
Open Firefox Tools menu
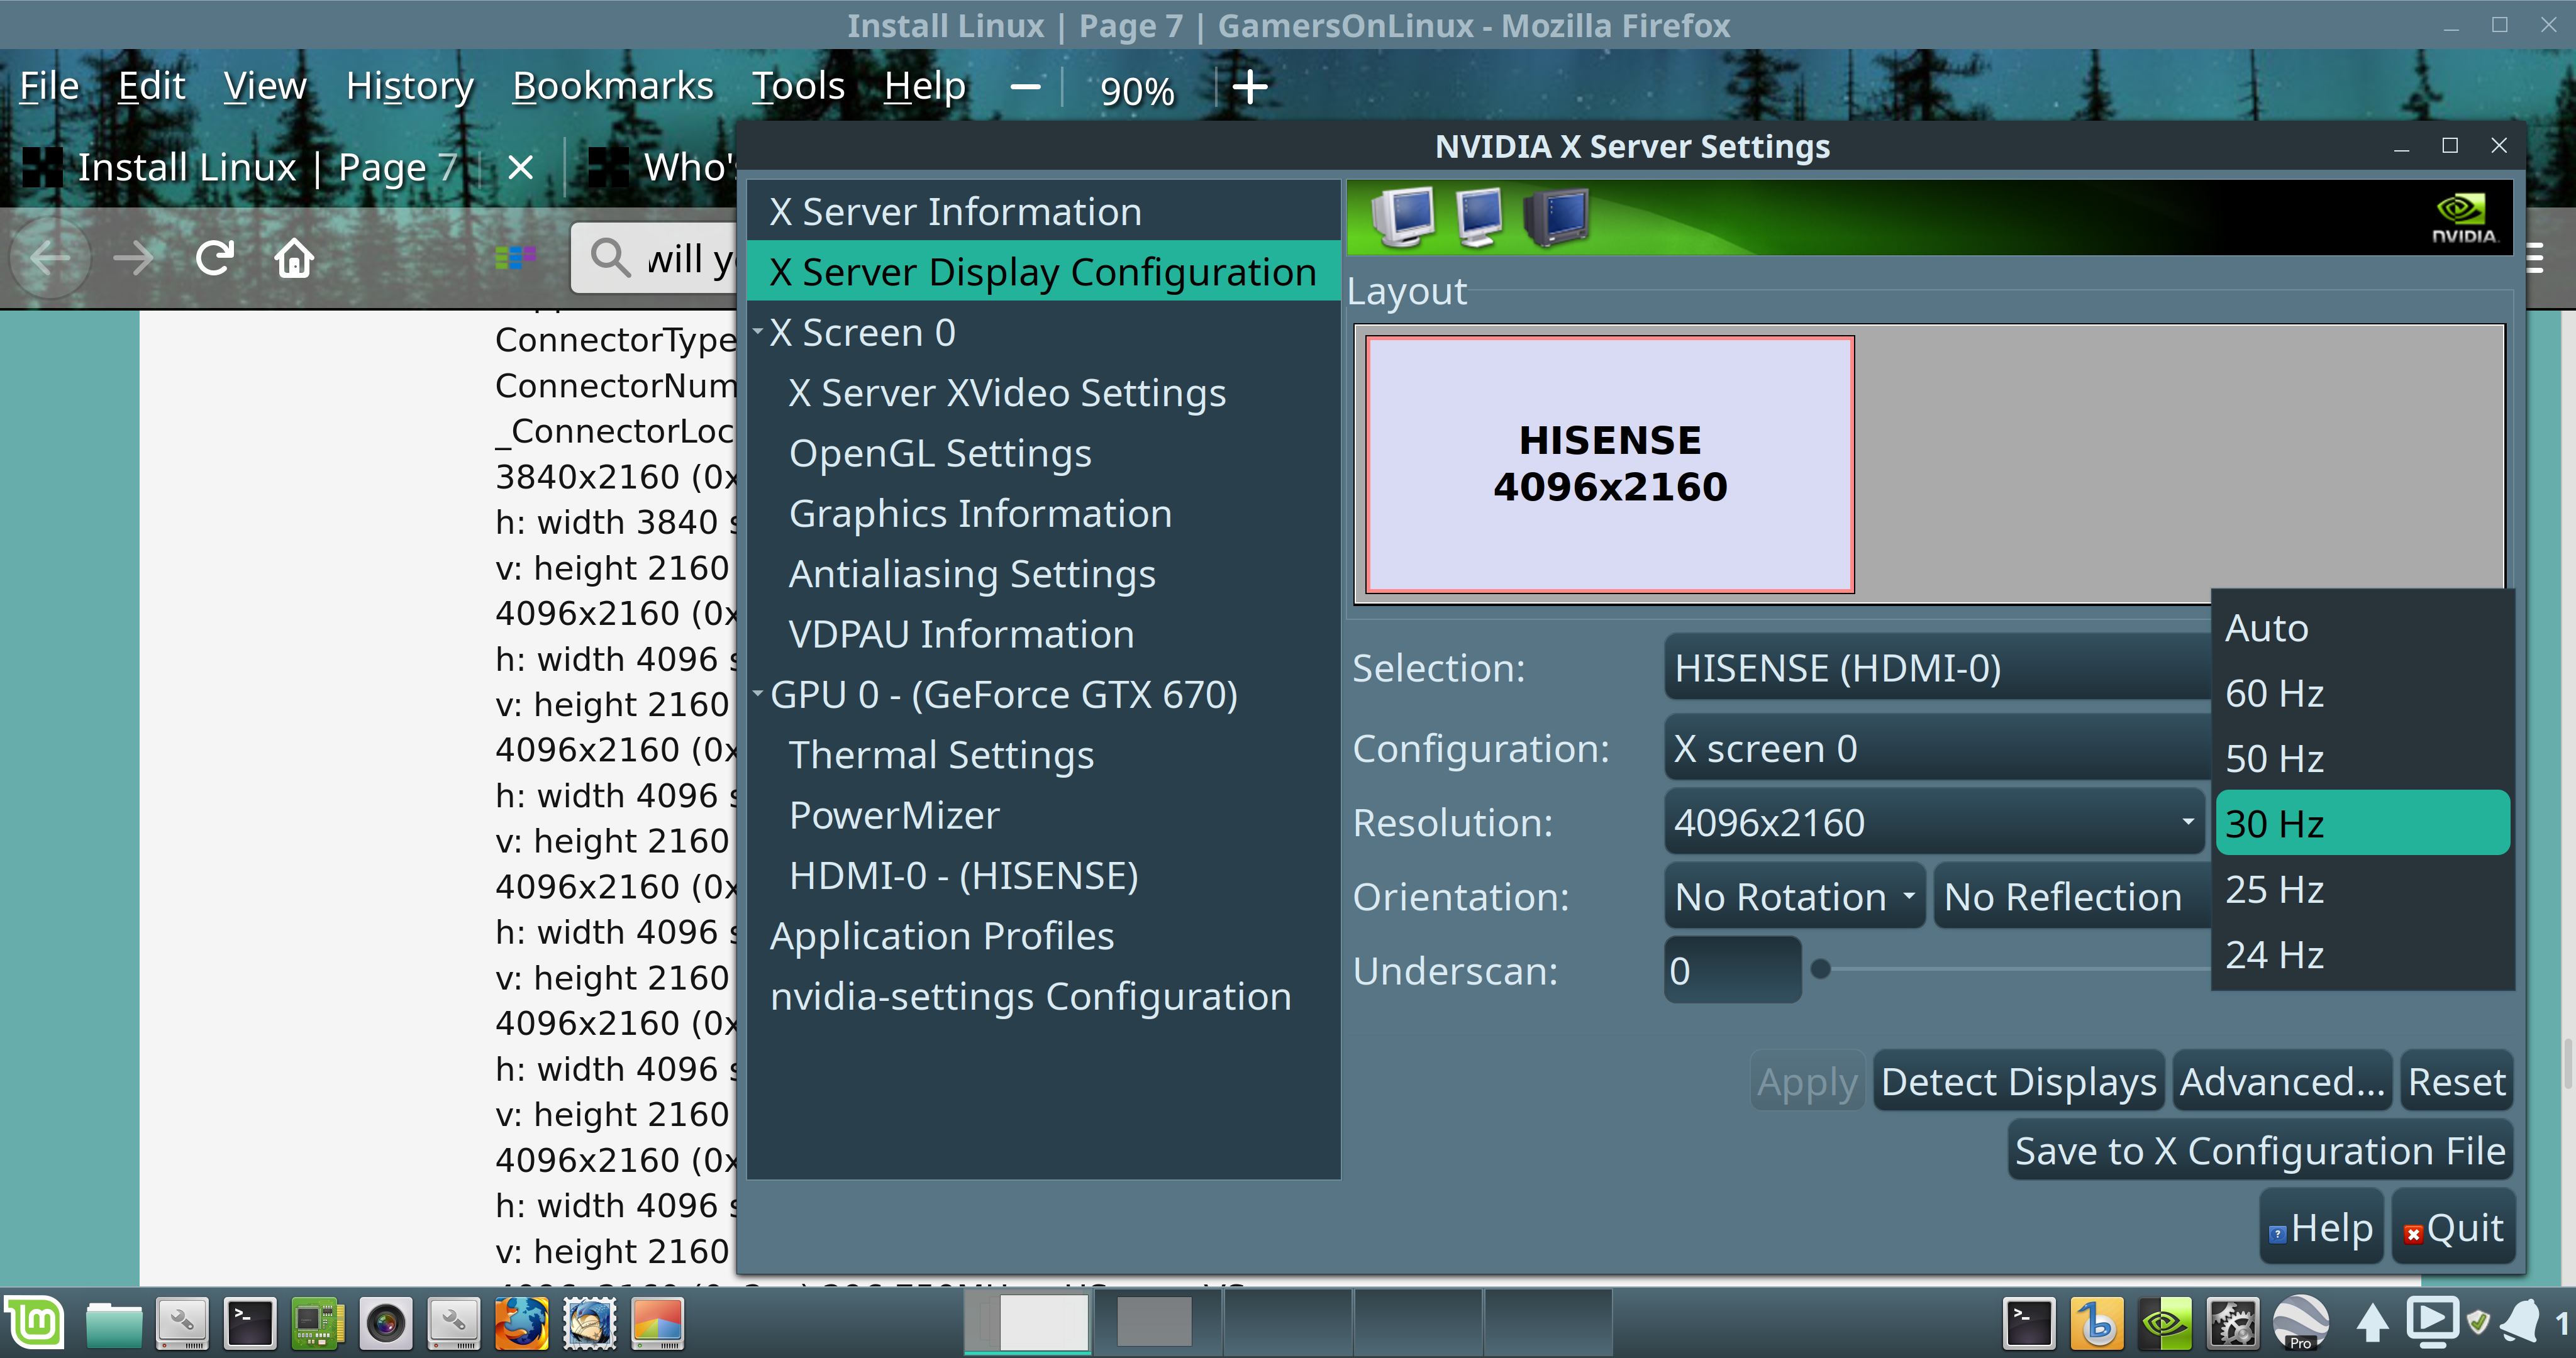click(x=798, y=86)
